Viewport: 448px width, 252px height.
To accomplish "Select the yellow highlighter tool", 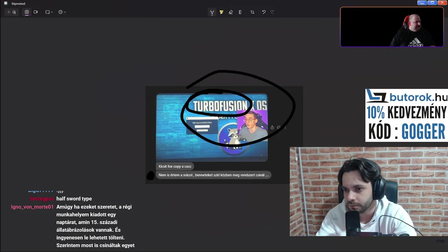I will 221,12.
